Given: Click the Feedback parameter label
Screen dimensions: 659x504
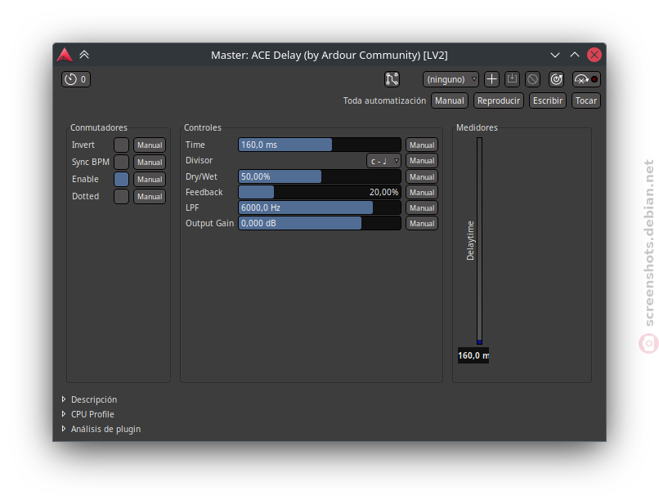Looking at the screenshot, I should pyautogui.click(x=204, y=192).
